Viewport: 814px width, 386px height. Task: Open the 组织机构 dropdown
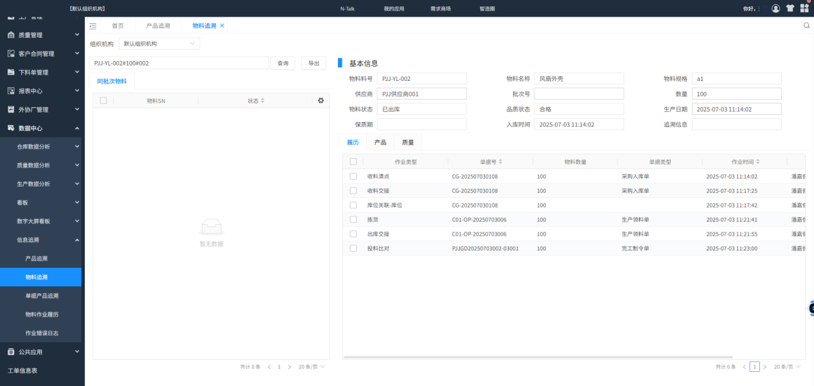tap(159, 43)
